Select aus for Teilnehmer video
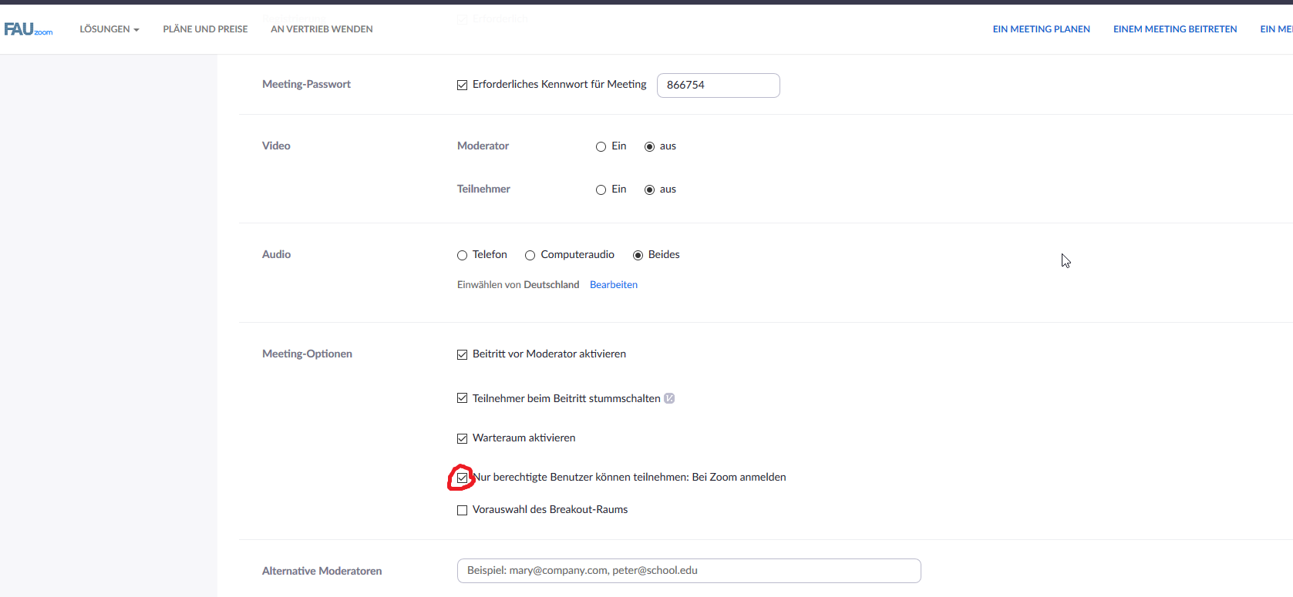This screenshot has height=597, width=1293. [650, 189]
